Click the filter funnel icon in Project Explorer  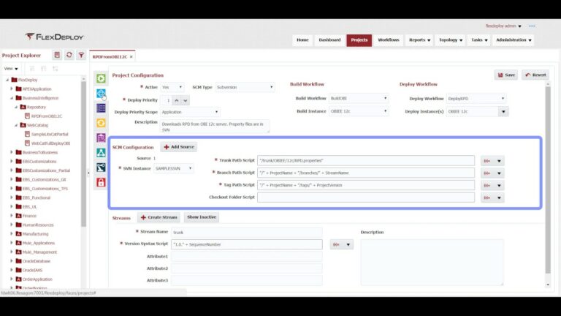coord(81,55)
